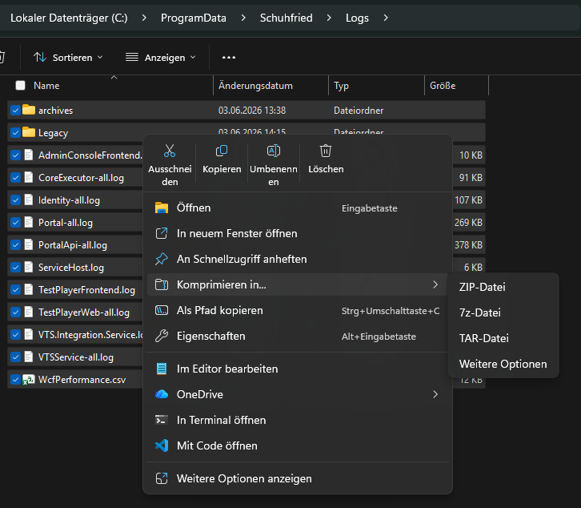The width and height of the screenshot is (581, 508).
Task: Click the ServiceHost.log document icon
Action: (29, 267)
